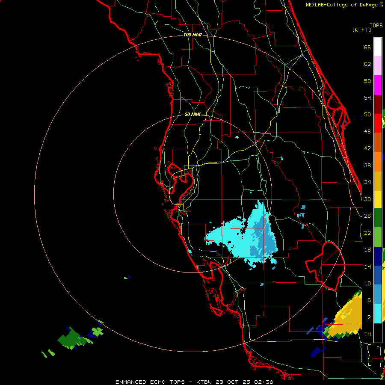Pick the navy legend swatch below 18

(378, 256)
